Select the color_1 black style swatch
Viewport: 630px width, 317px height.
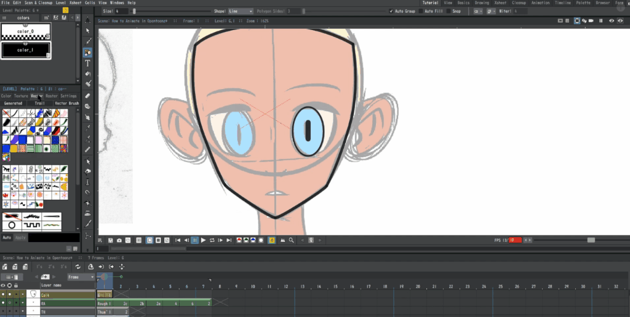click(x=26, y=50)
